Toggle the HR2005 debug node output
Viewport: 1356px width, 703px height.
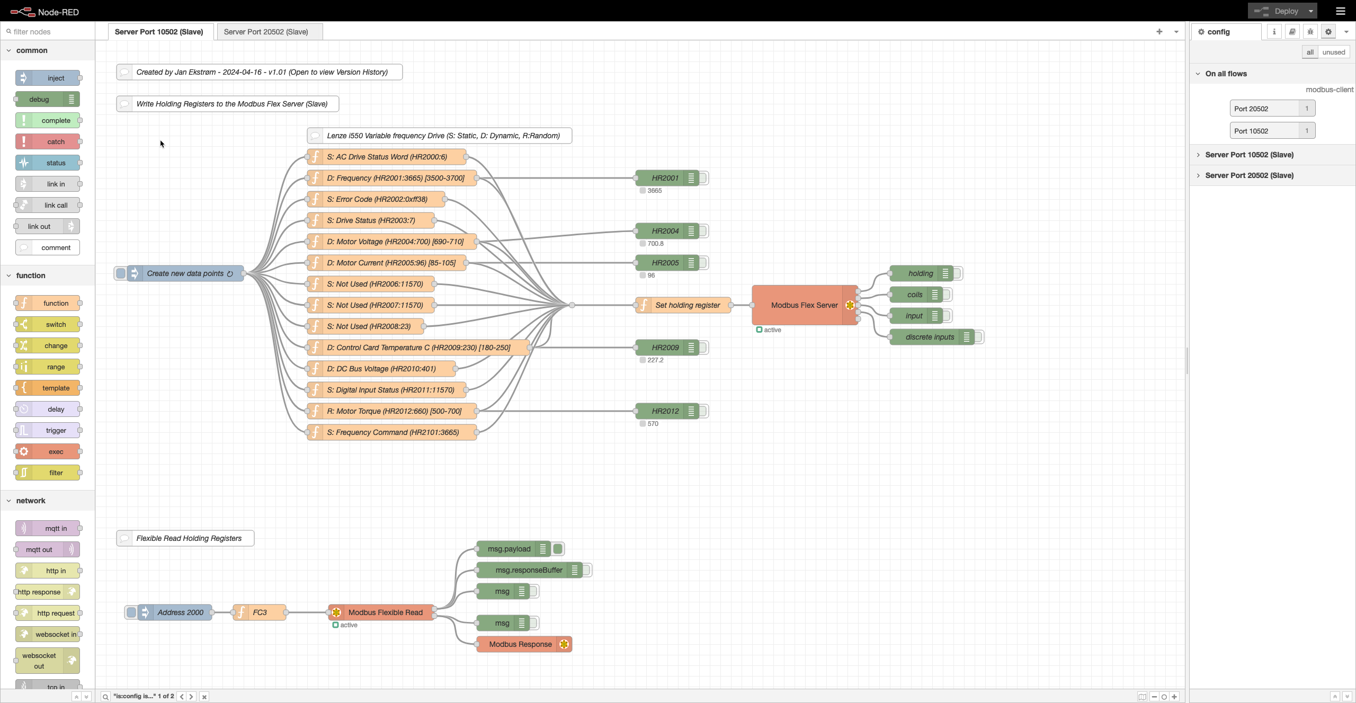[x=703, y=263]
